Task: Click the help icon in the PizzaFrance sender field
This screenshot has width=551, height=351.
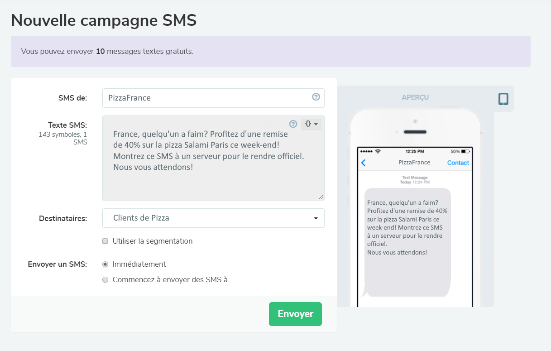Action: pyautogui.click(x=316, y=97)
